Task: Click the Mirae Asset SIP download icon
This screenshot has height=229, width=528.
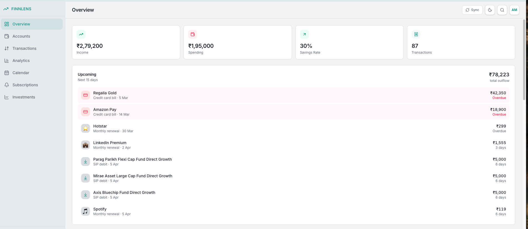Action: coord(86,178)
